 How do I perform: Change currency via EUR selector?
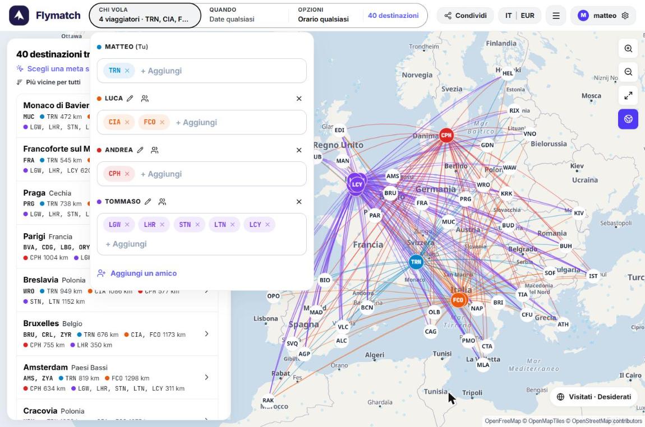point(527,16)
